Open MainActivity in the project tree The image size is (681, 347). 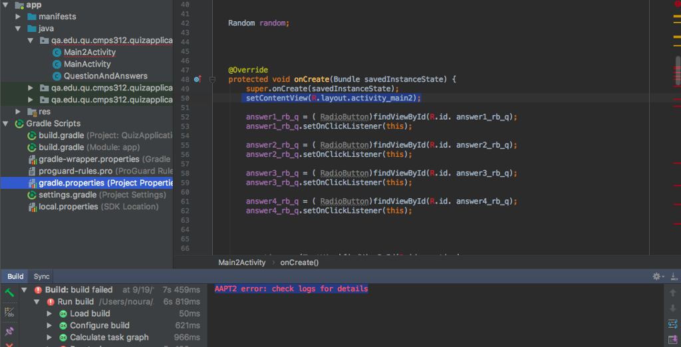(x=87, y=64)
